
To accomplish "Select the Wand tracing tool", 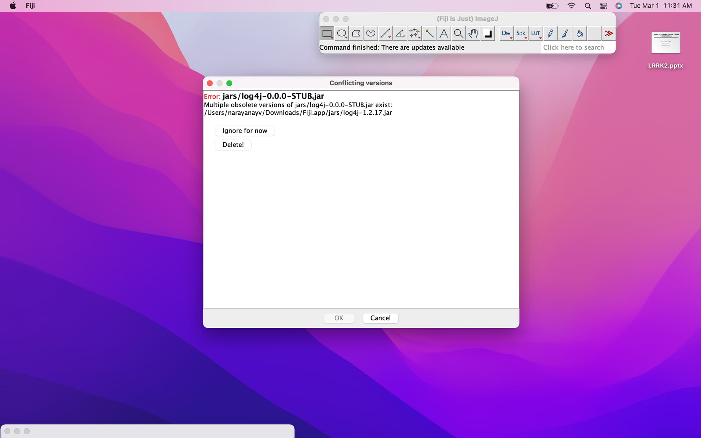I will (429, 34).
